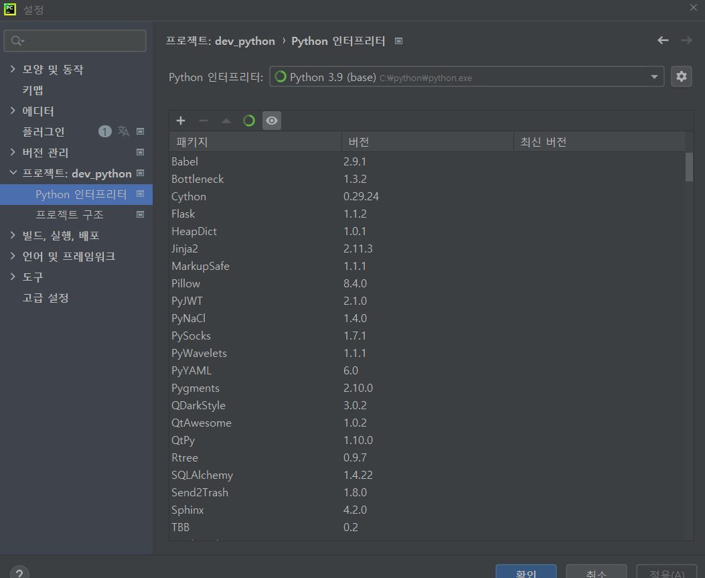Click the uninstall package minus icon
The width and height of the screenshot is (705, 578).
click(204, 121)
